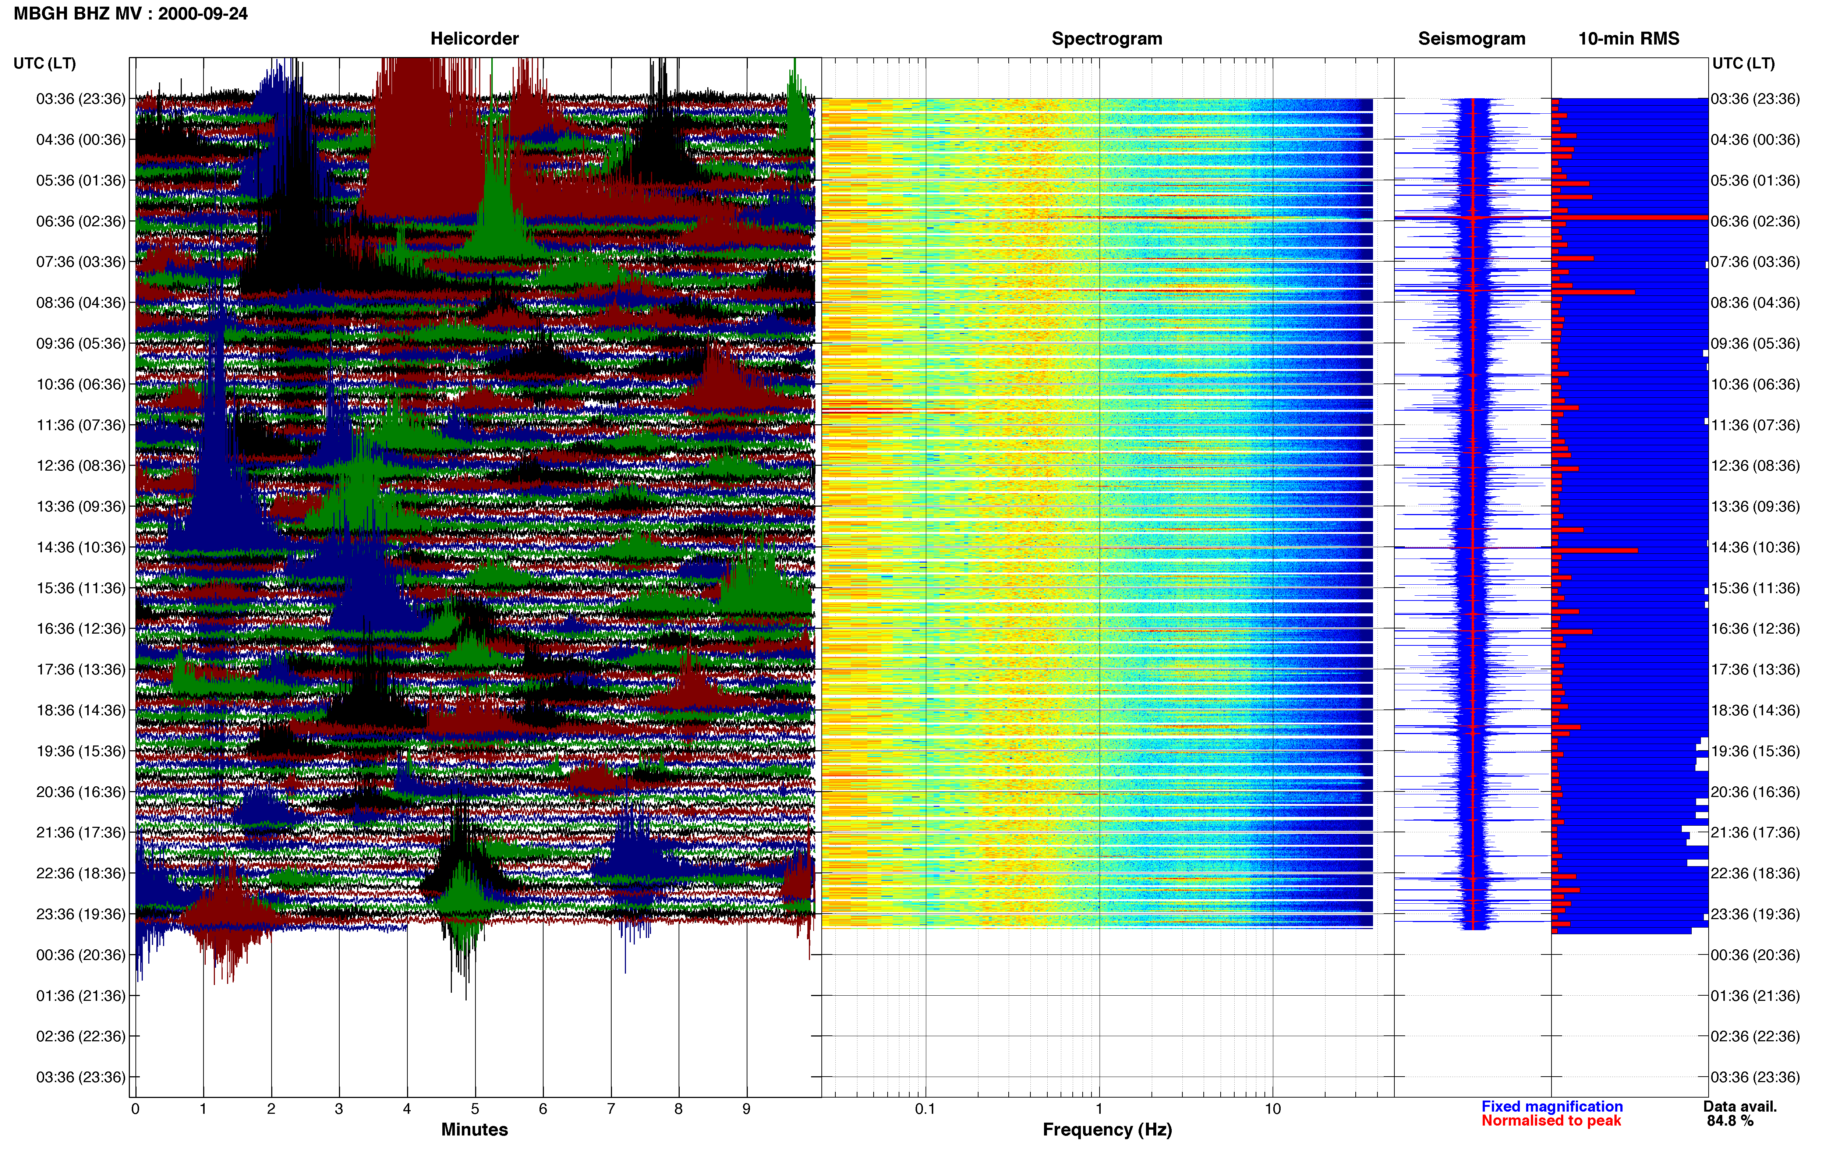Viewport: 1847px width, 1155px height.
Task: Select minute tick "5" on Helicorder axis
Action: coord(475,1109)
